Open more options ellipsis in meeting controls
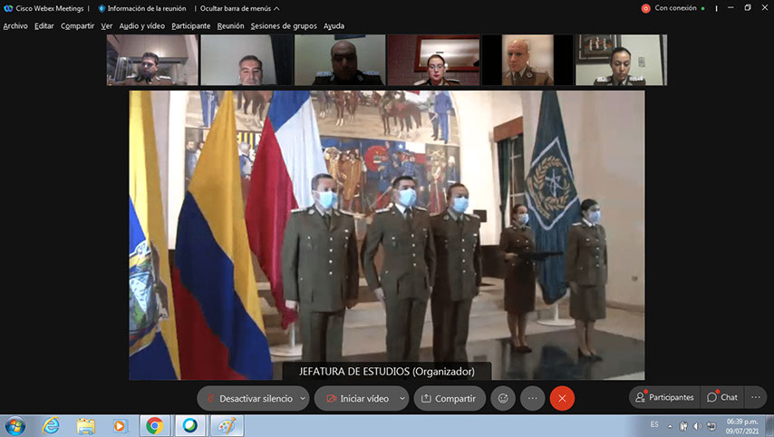The height and width of the screenshot is (437, 774). click(x=532, y=398)
